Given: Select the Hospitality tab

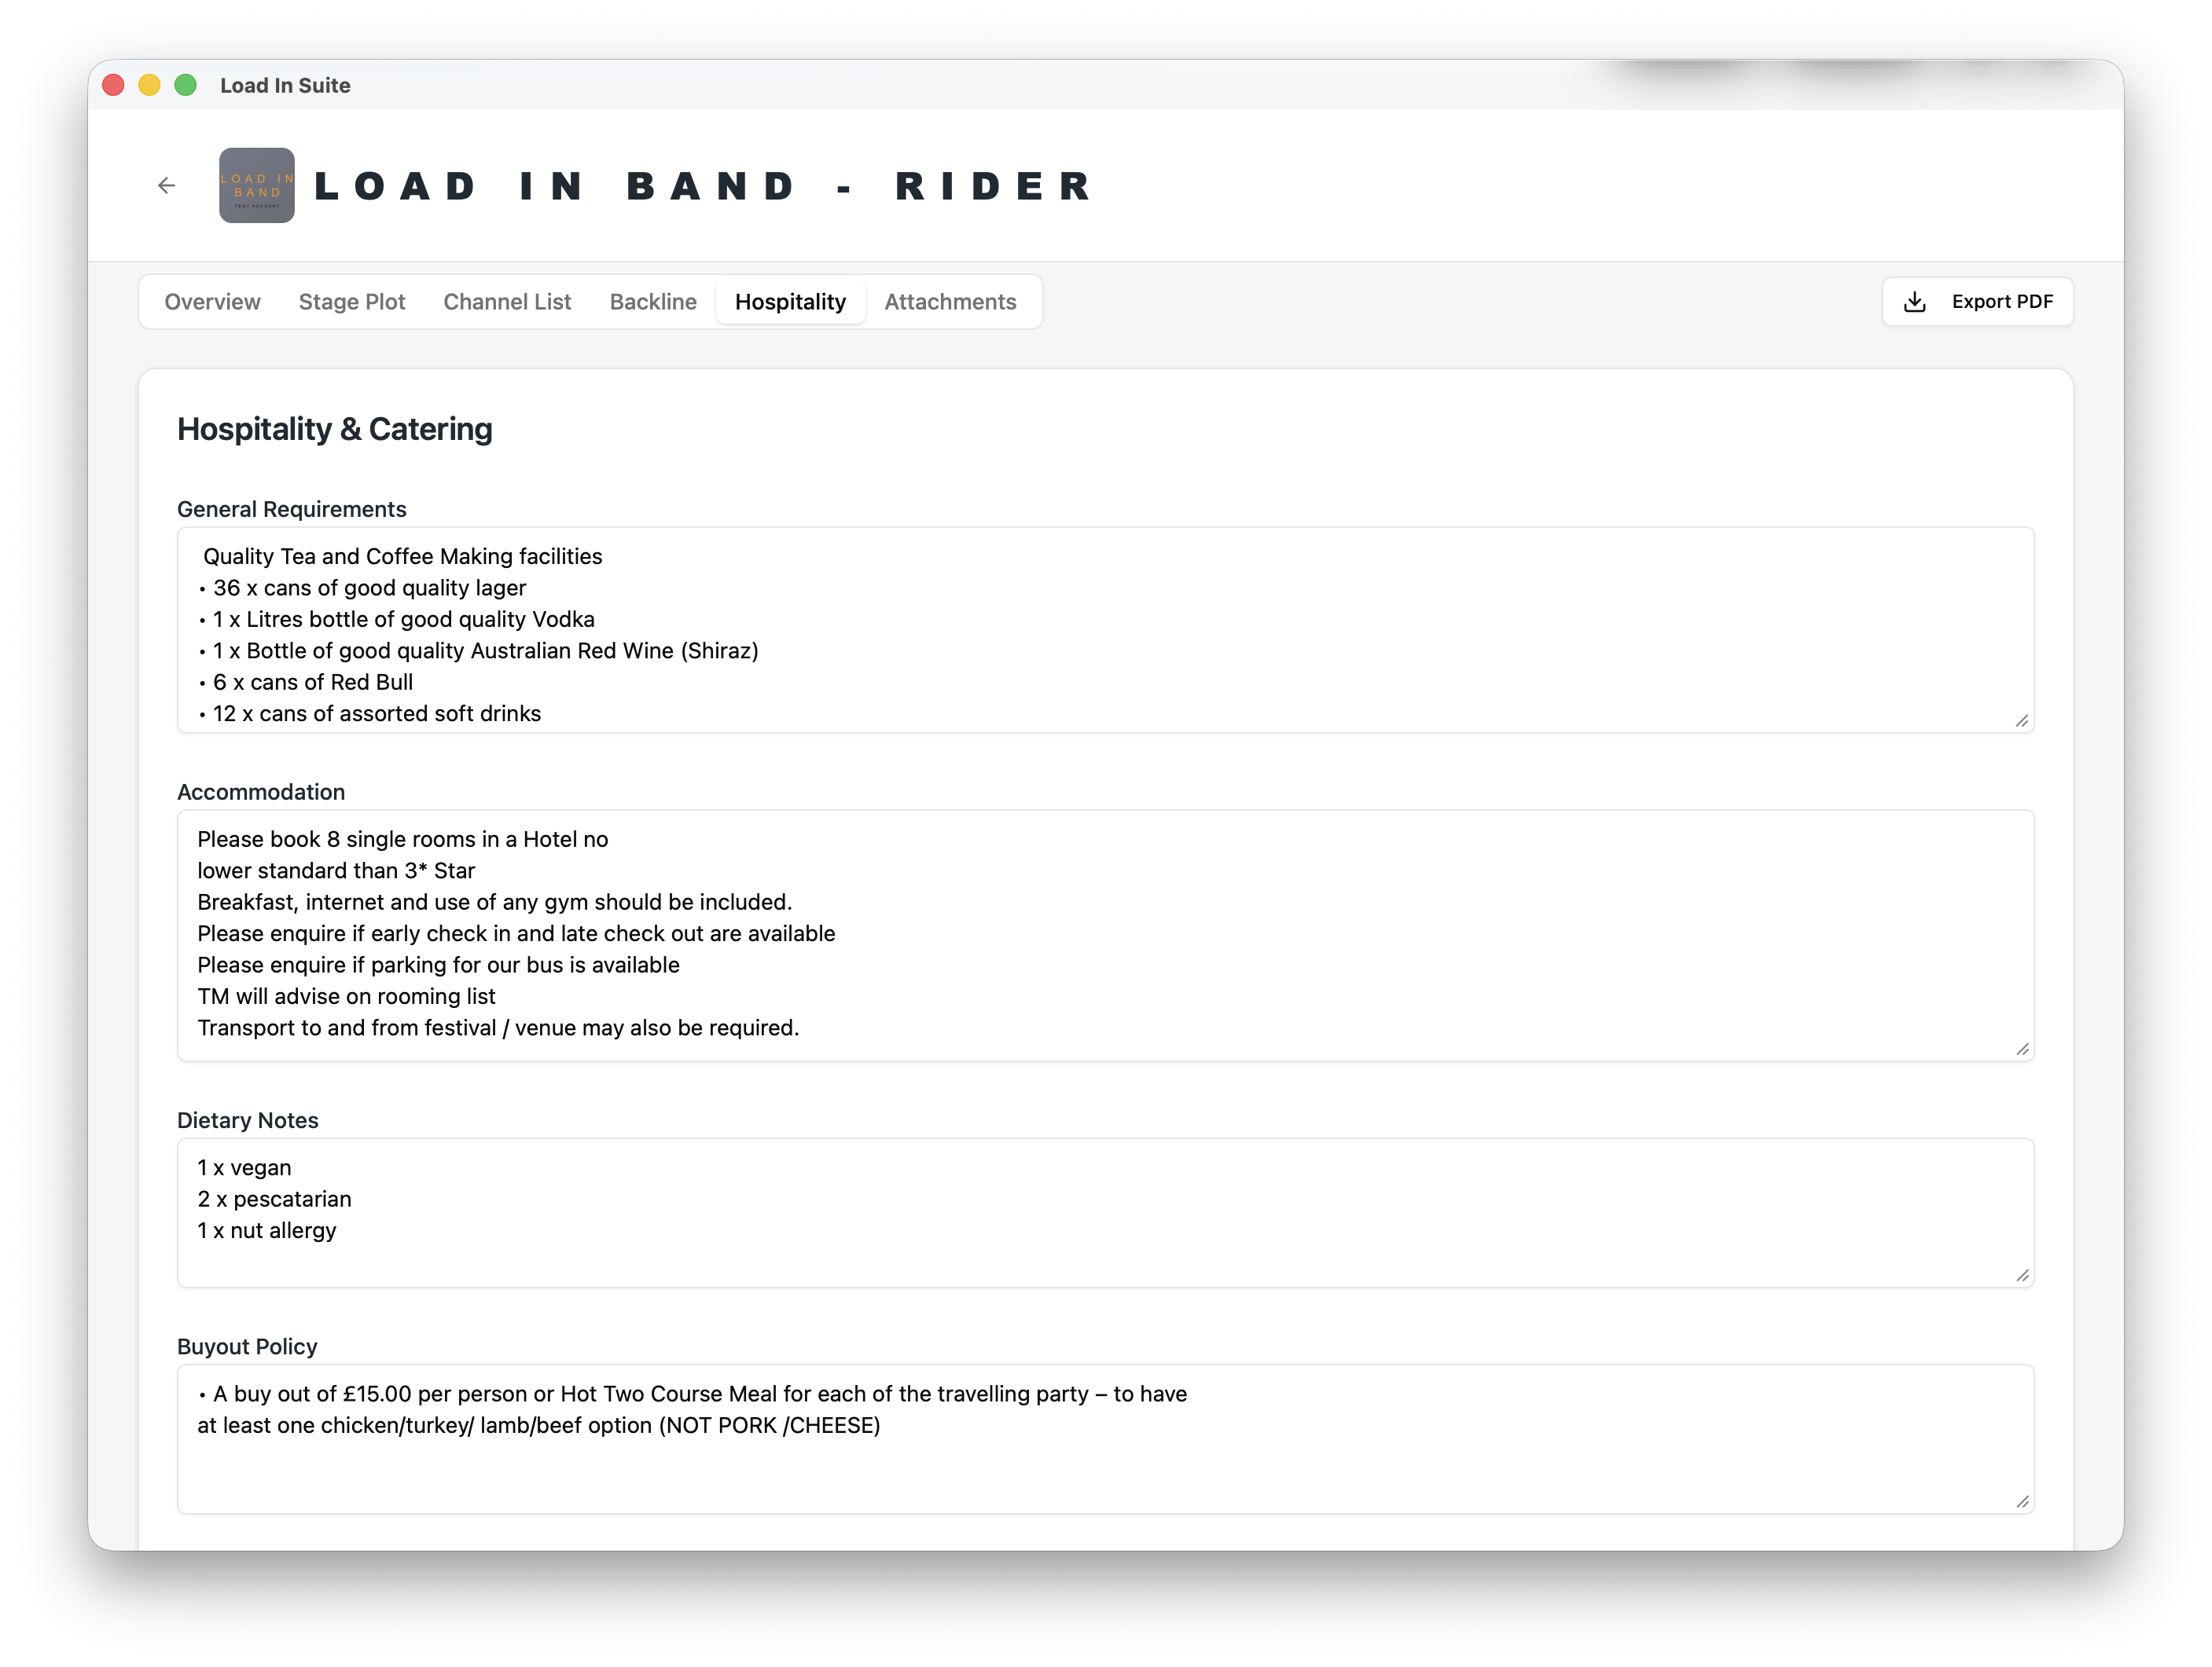Looking at the screenshot, I should 790,302.
